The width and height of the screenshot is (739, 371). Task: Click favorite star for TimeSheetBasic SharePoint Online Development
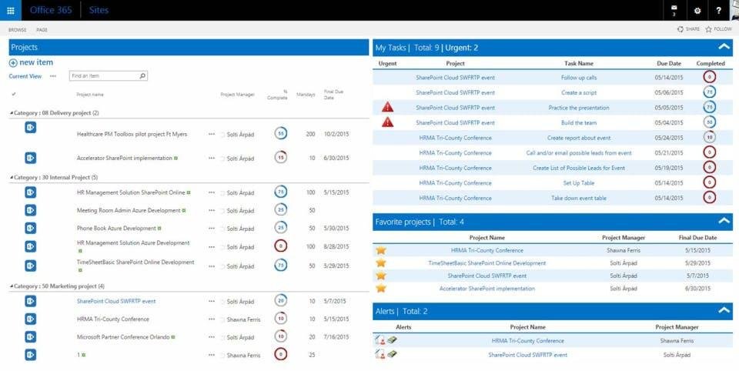(x=381, y=262)
